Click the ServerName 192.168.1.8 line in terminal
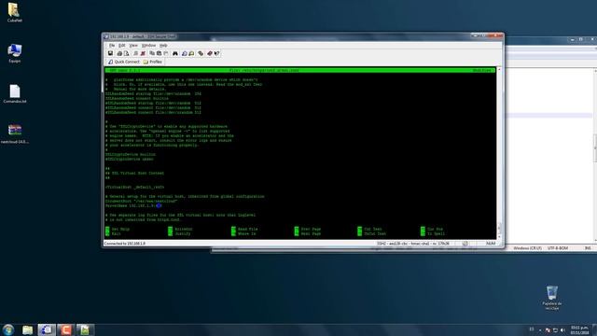Viewport: 597px width, 336px height. coord(133,205)
